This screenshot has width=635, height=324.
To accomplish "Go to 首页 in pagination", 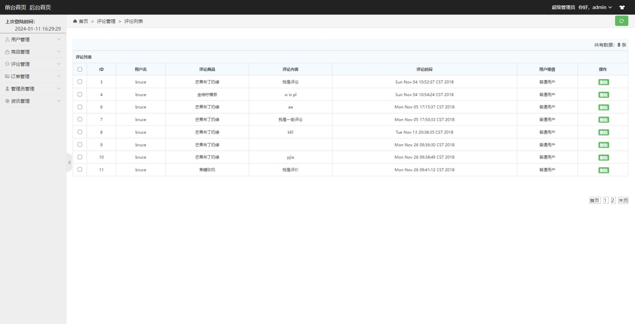I will [x=595, y=200].
